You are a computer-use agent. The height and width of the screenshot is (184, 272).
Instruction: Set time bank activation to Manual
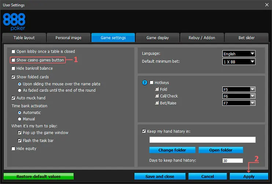click(19, 119)
